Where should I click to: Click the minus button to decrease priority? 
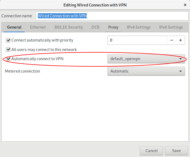pyautogui.click(x=172, y=40)
